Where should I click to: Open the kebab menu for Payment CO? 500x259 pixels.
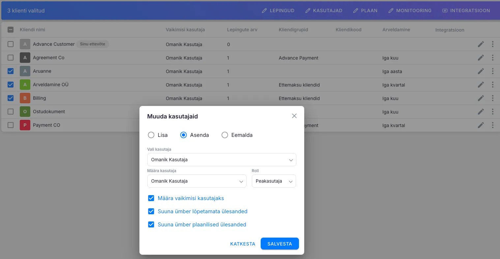(x=492, y=125)
